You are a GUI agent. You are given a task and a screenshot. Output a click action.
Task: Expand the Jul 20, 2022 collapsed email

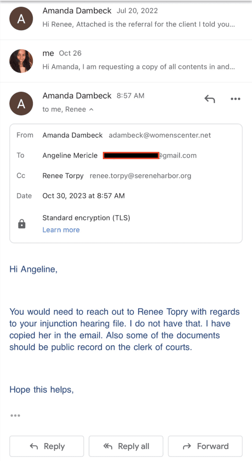tap(126, 18)
